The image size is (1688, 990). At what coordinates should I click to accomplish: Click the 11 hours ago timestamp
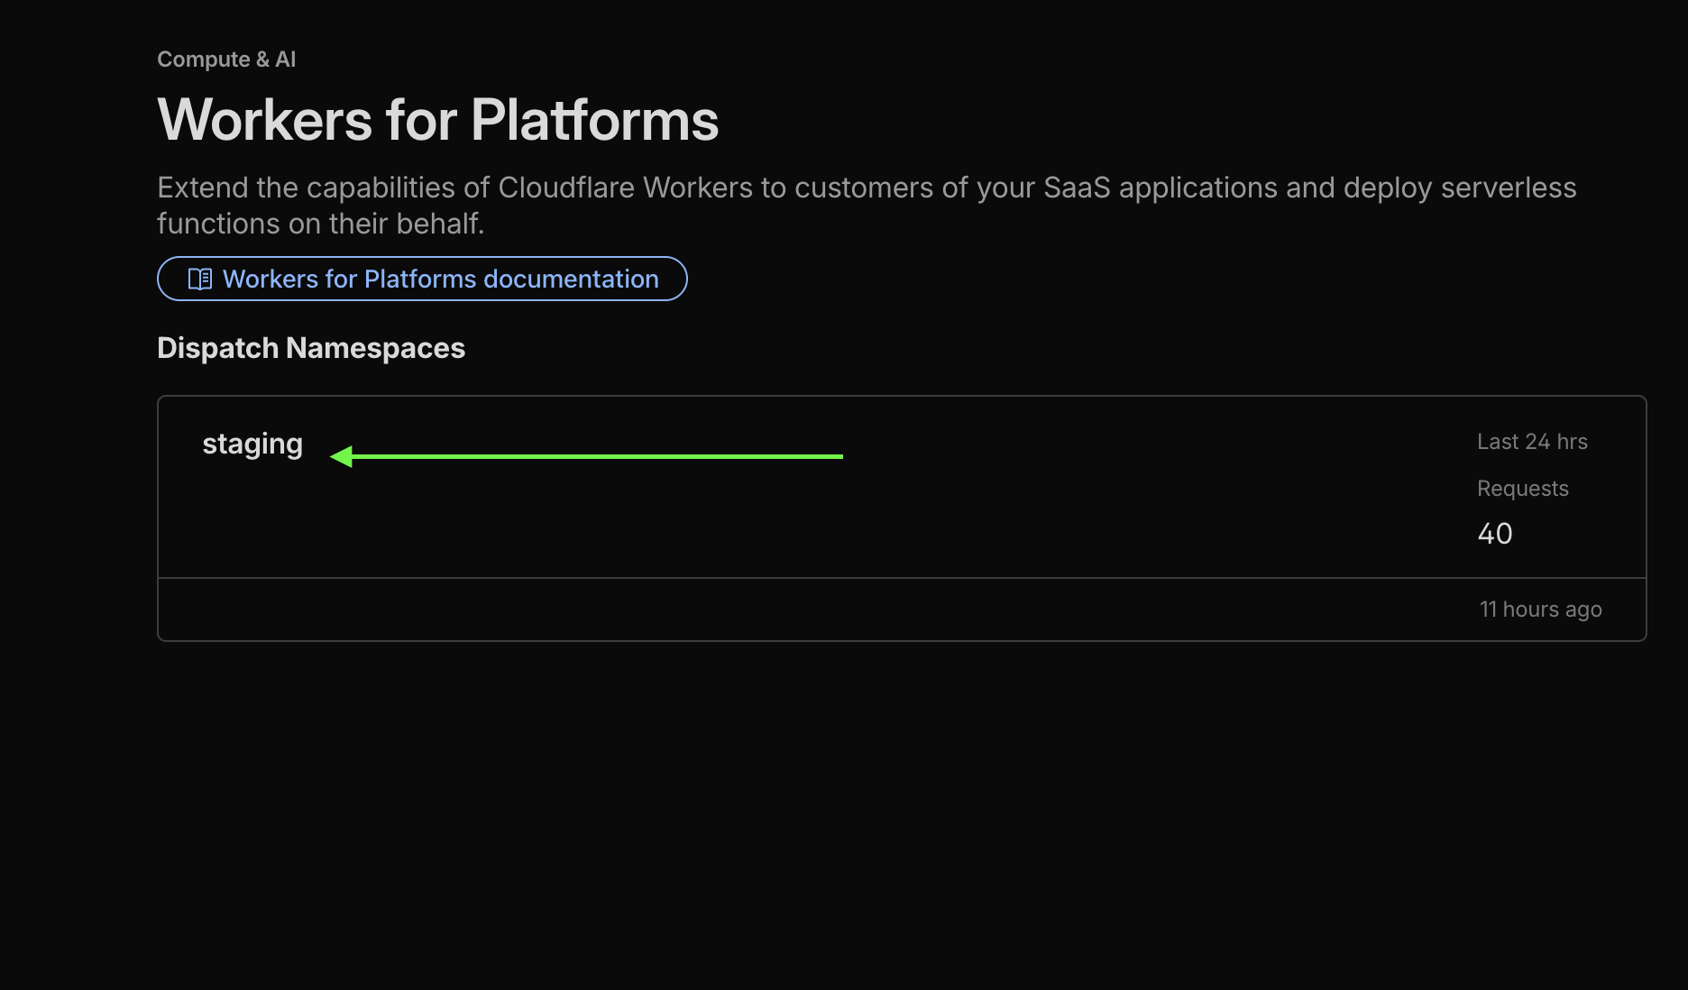(1541, 610)
